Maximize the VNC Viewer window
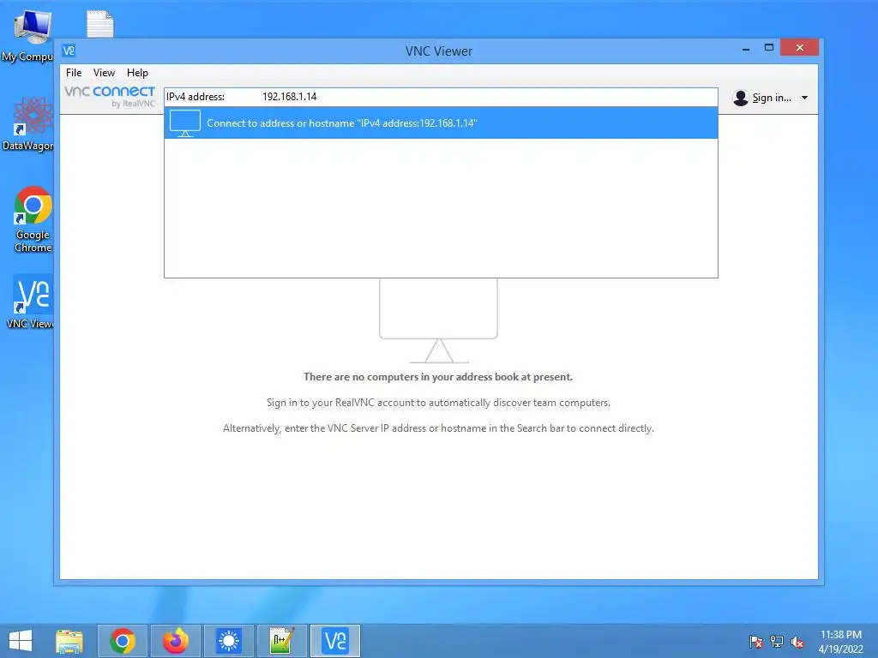The width and height of the screenshot is (878, 658). 769,48
